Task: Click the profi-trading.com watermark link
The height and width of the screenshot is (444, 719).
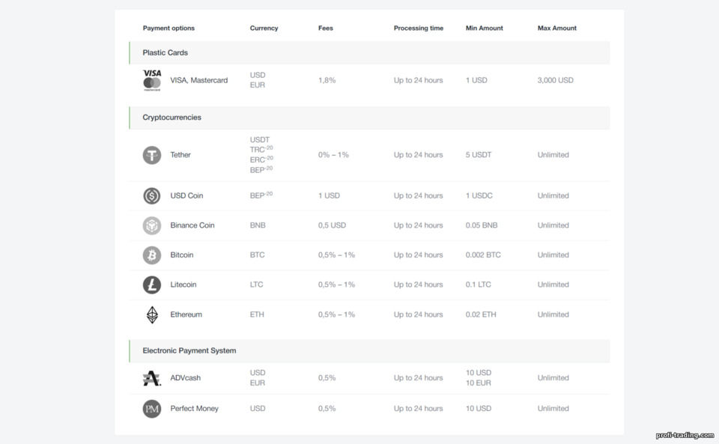Action: [x=685, y=435]
